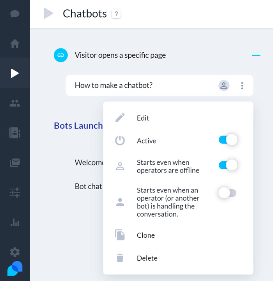Open the contacts address book icon
The height and width of the screenshot is (281, 273).
[x=15, y=133]
